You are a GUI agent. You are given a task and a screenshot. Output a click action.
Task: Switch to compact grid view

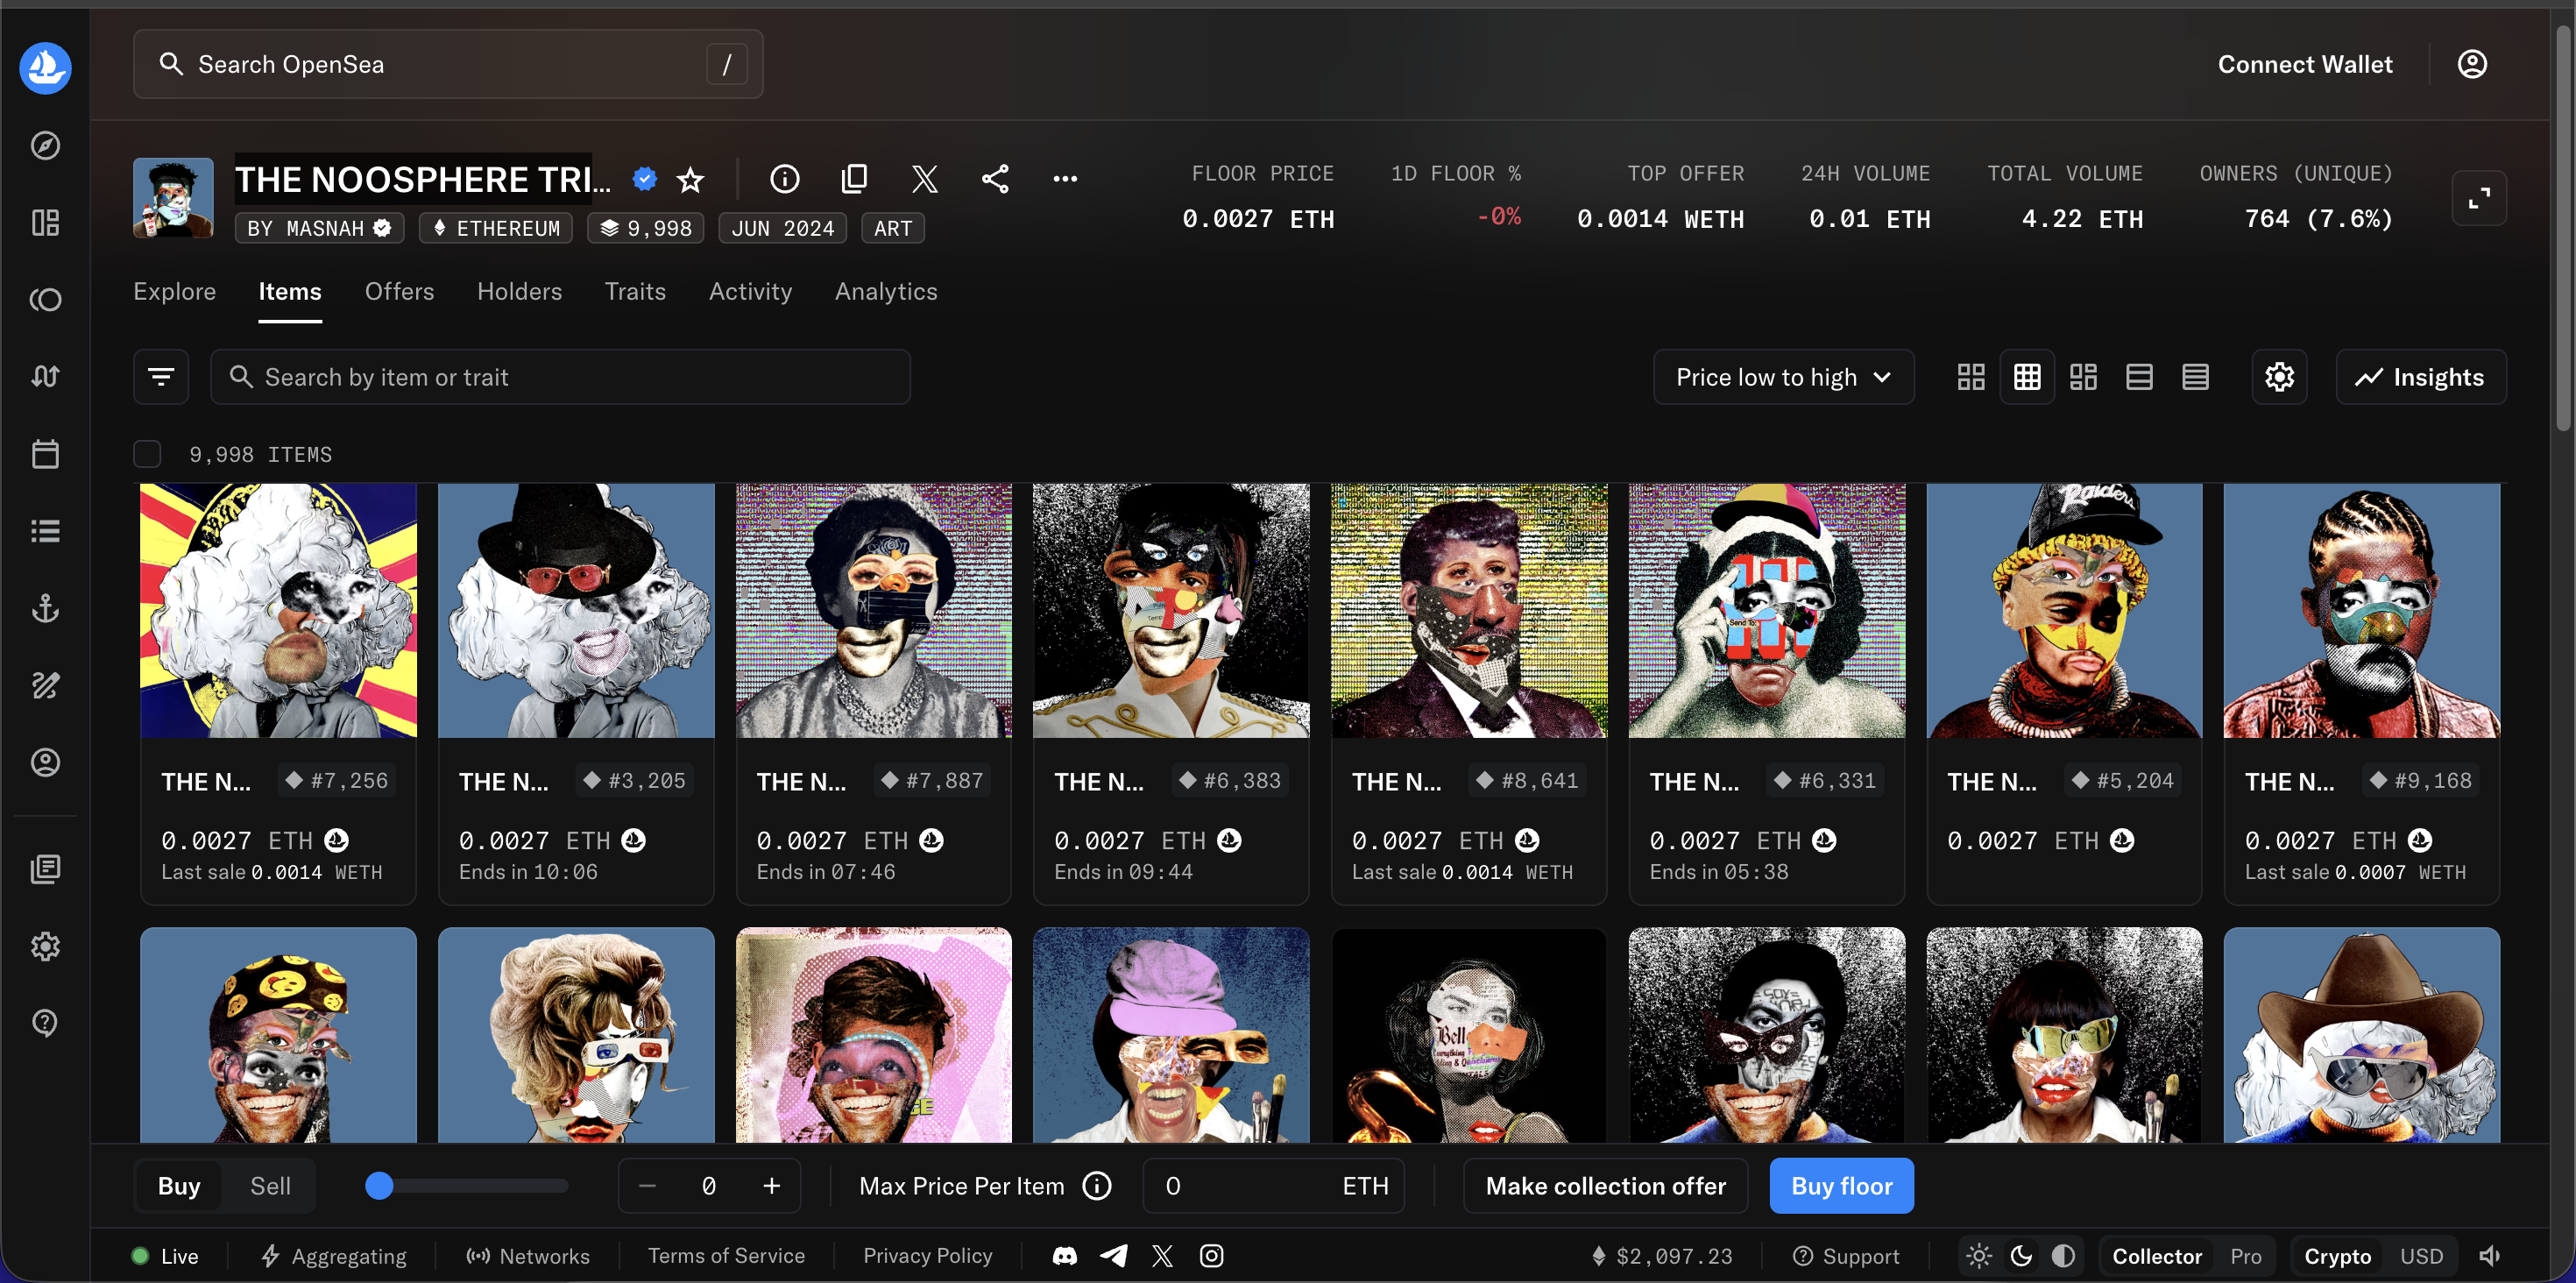[2026, 377]
